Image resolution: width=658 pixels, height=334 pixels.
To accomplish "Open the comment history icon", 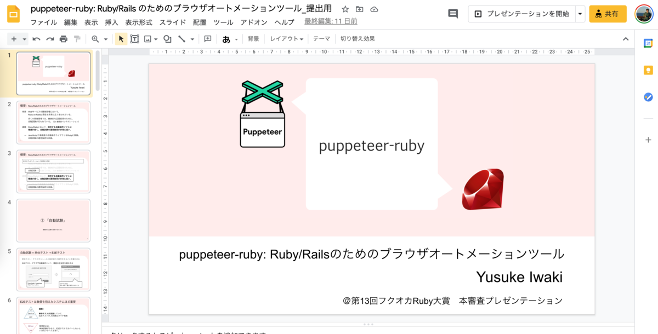I will coord(453,14).
